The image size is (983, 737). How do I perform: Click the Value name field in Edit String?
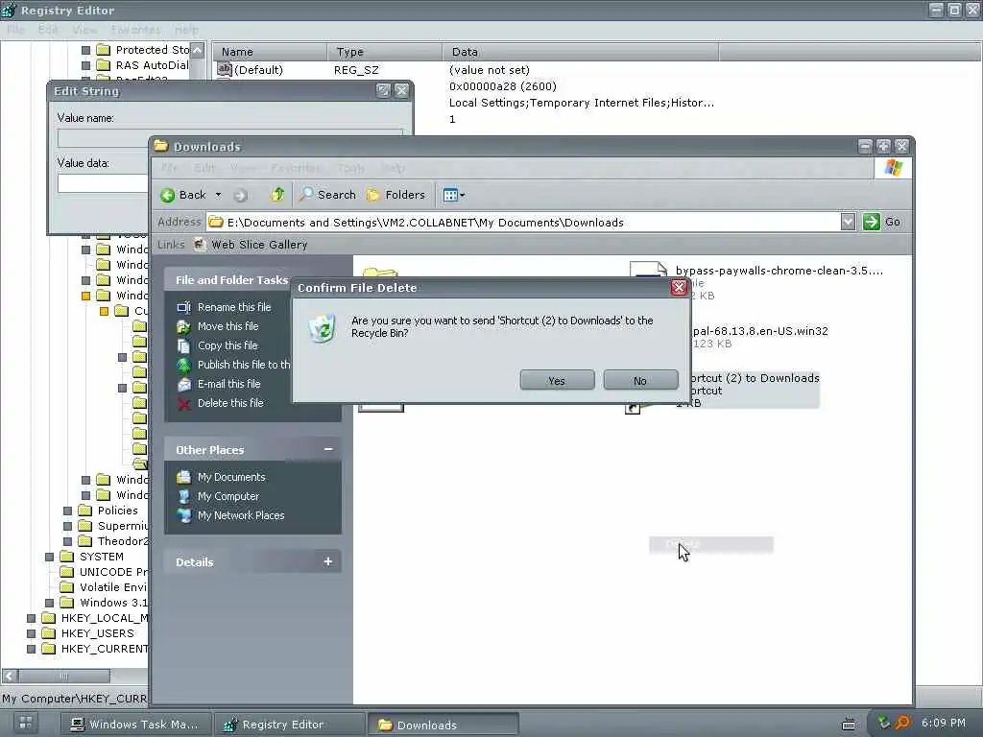[229, 137]
